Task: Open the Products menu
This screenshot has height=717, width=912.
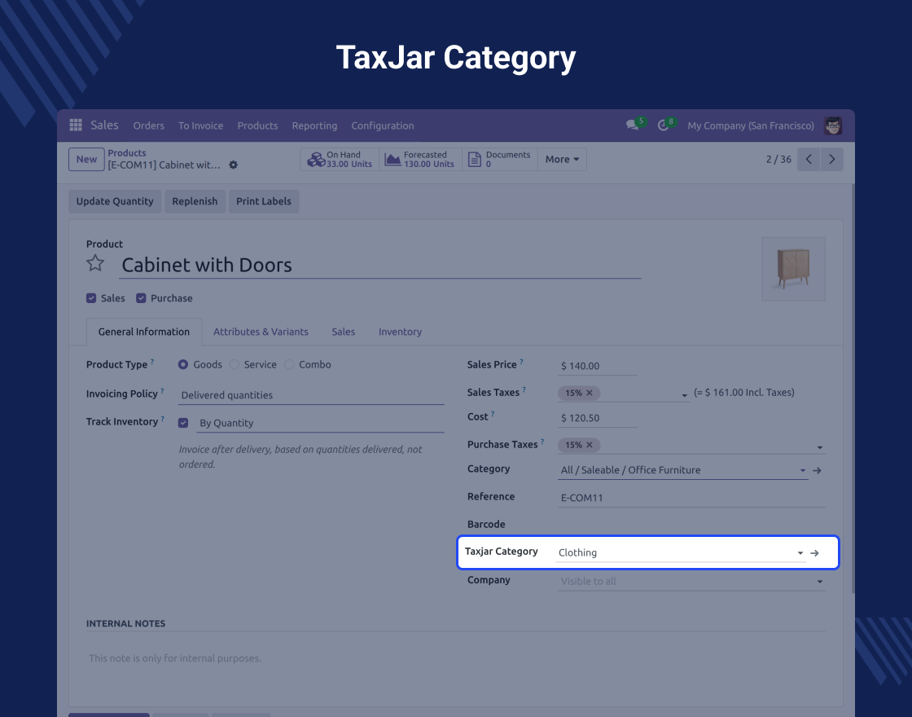Action: pyautogui.click(x=257, y=125)
